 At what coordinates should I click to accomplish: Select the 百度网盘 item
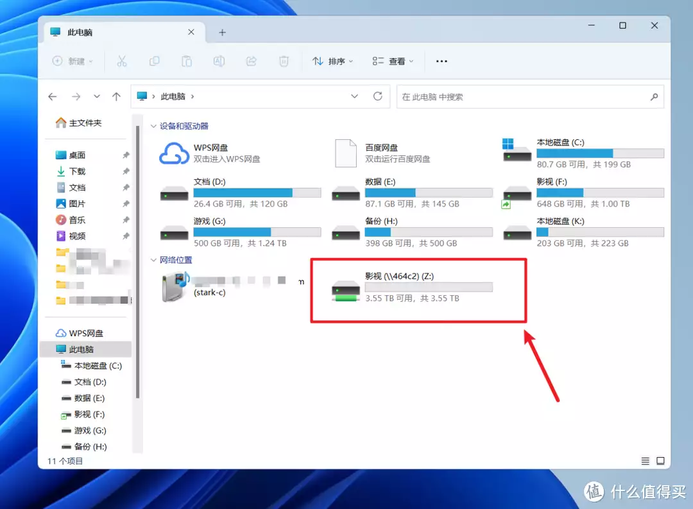coord(382,153)
